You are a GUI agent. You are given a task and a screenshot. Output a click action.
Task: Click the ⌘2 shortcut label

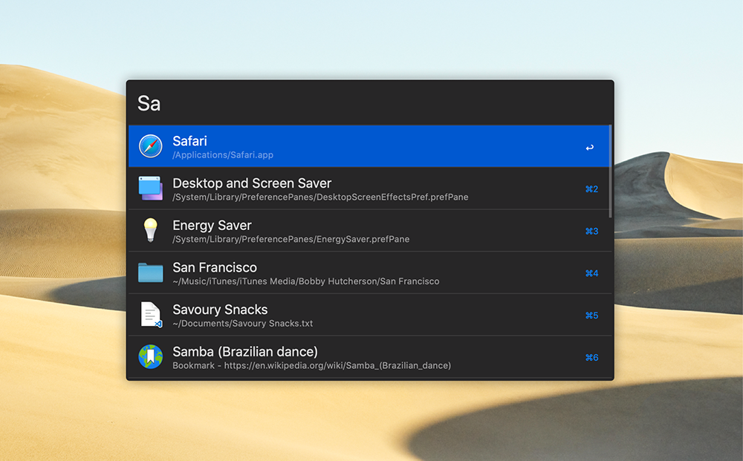click(591, 189)
